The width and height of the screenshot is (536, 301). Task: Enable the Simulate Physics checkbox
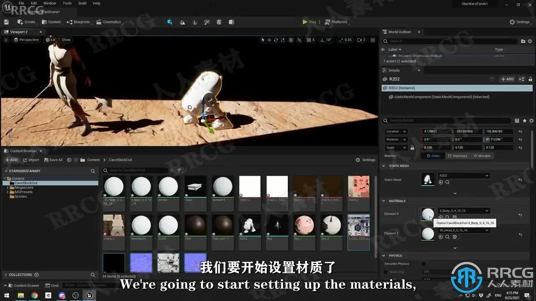pos(423,264)
